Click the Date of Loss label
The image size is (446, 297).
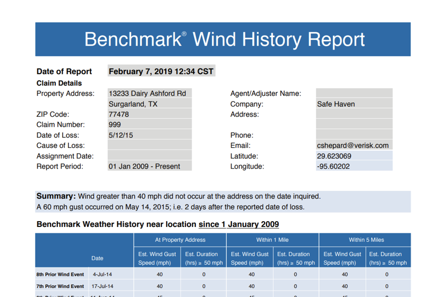tap(58, 135)
